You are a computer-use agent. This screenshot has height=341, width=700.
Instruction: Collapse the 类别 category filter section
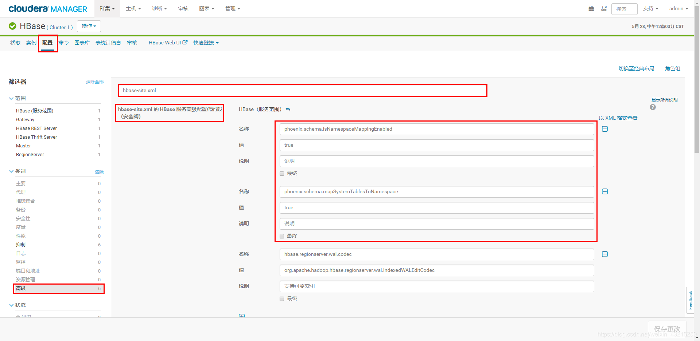click(x=17, y=171)
